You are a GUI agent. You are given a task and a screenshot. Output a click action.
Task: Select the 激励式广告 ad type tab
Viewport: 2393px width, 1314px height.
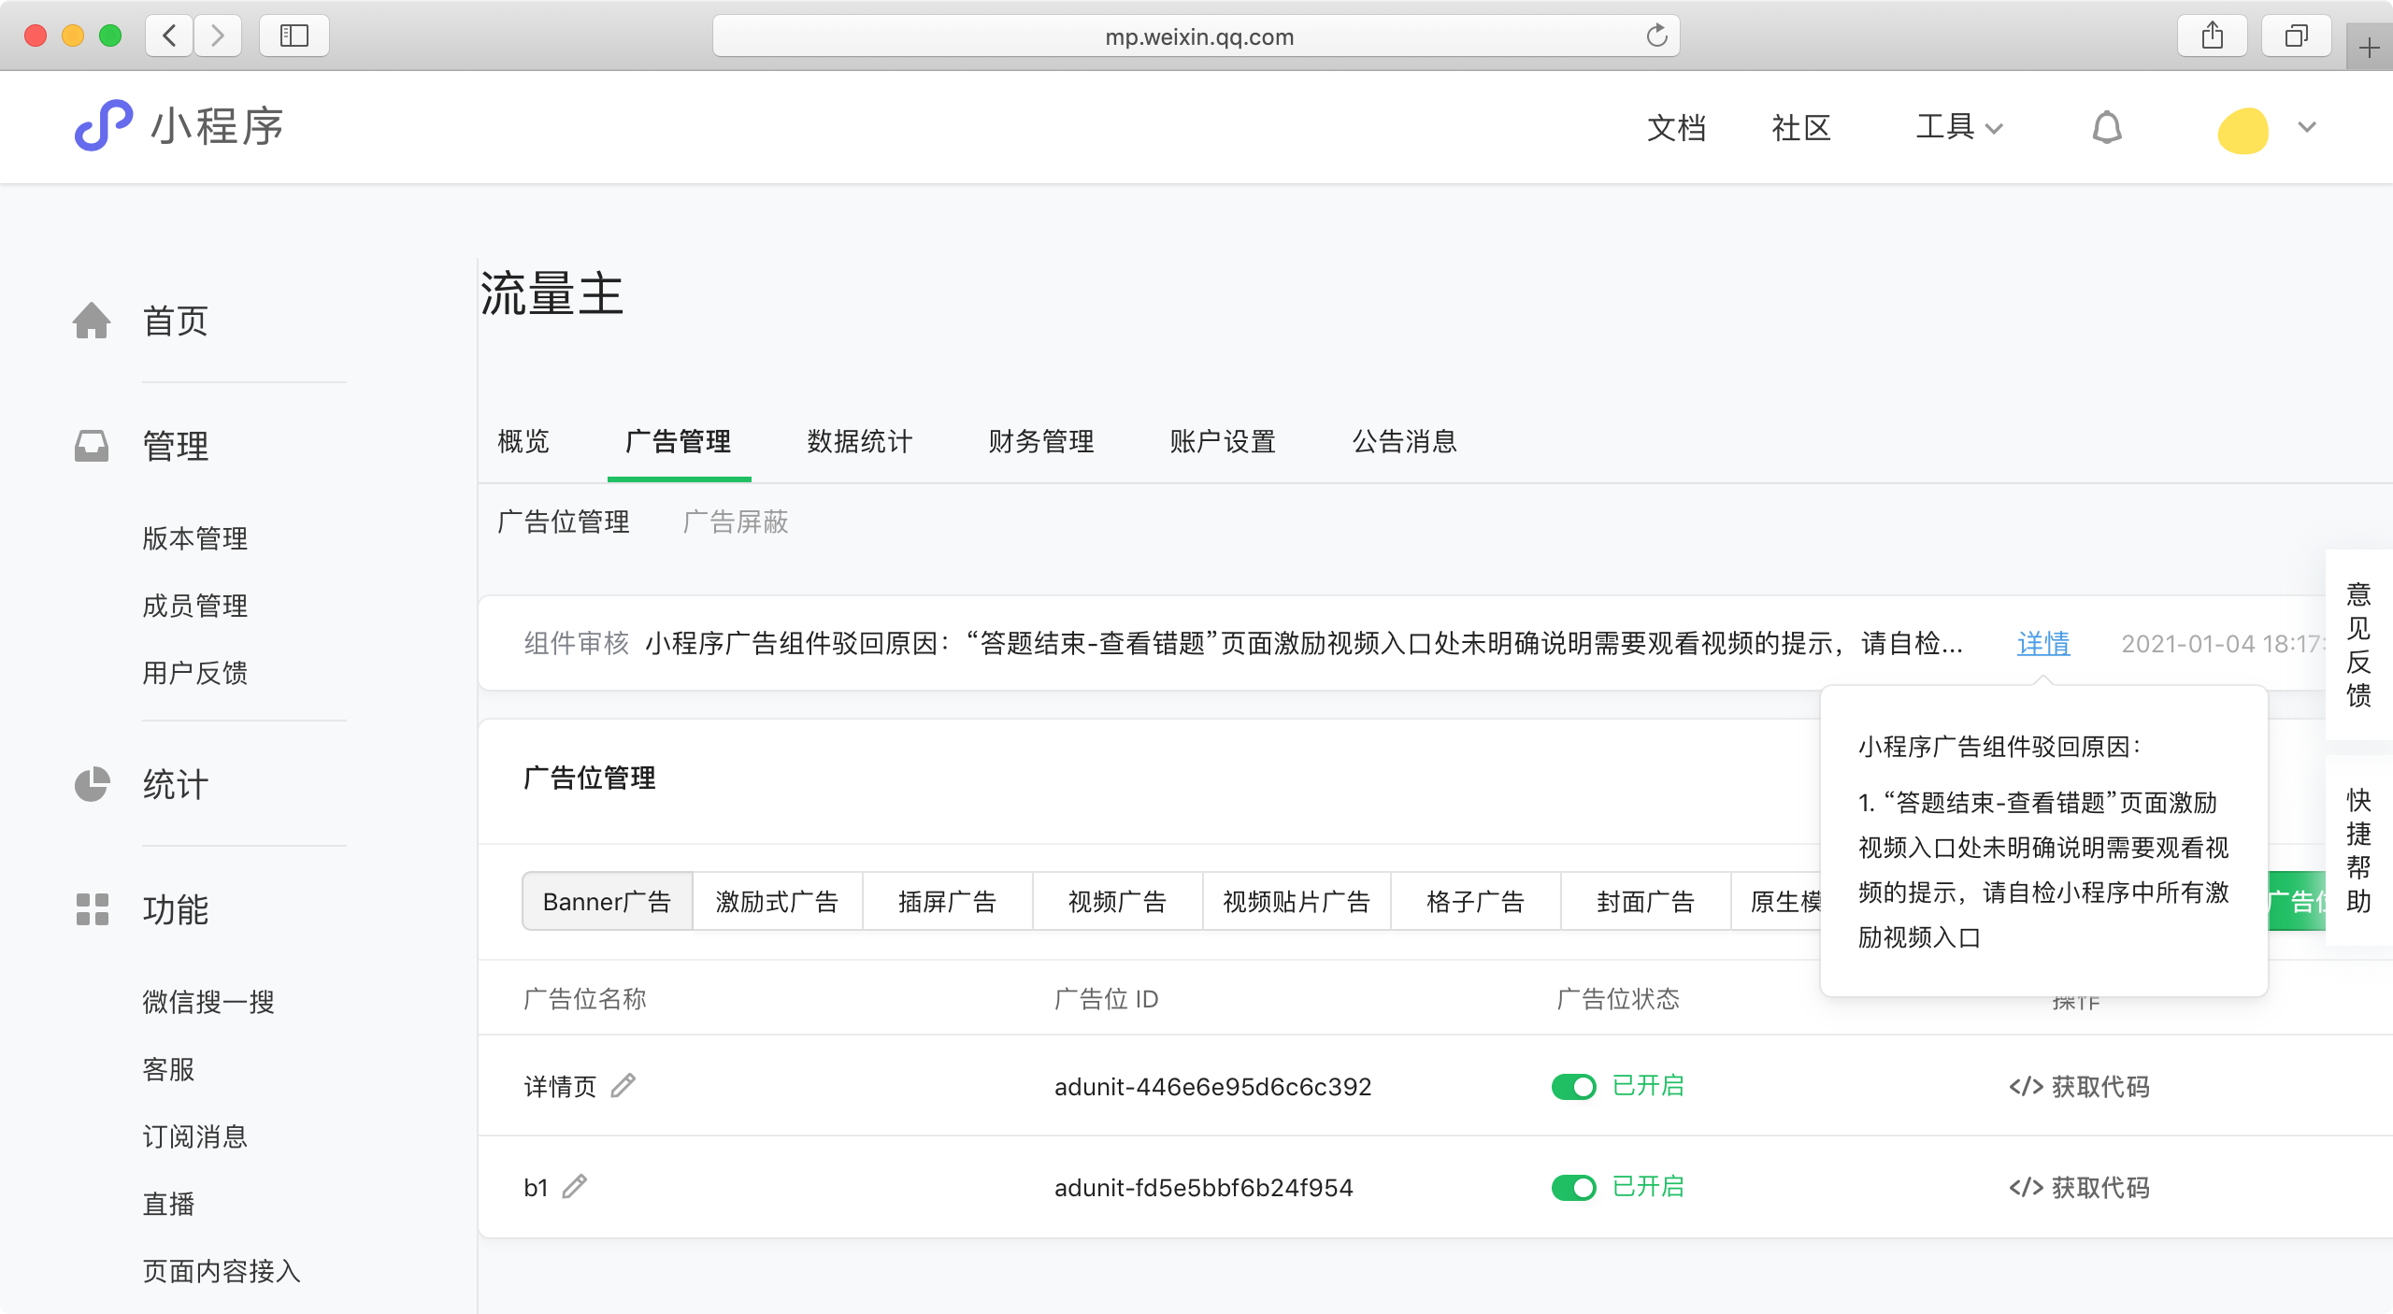(777, 902)
